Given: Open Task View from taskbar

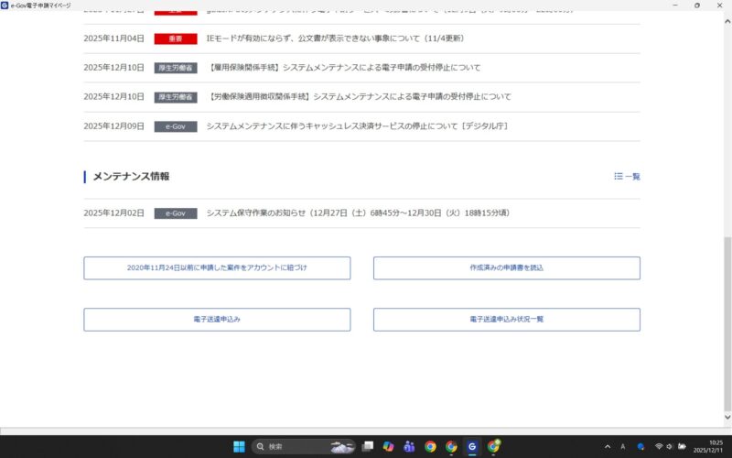Looking at the screenshot, I should point(368,447).
